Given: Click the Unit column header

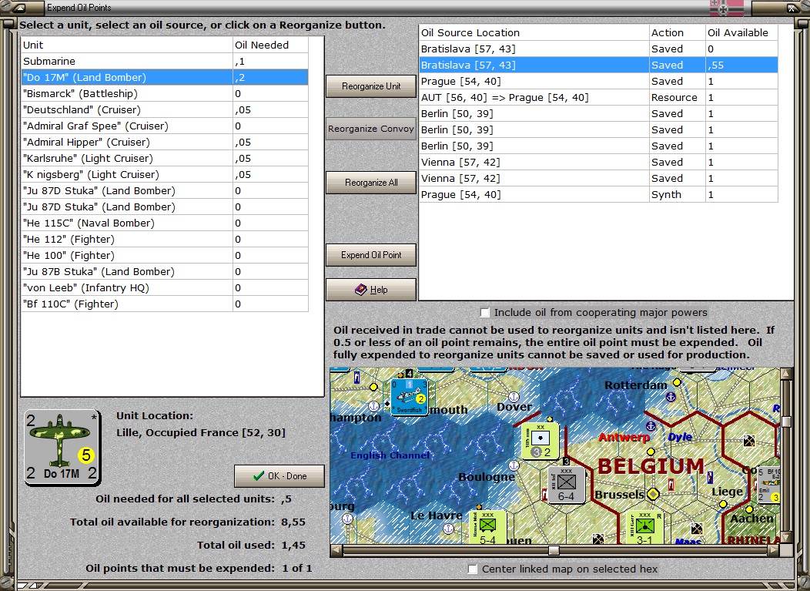Looking at the screenshot, I should pyautogui.click(x=127, y=45).
